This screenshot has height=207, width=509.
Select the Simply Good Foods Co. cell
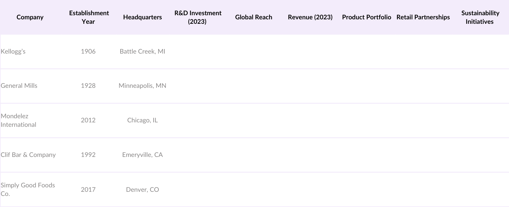[28, 189]
